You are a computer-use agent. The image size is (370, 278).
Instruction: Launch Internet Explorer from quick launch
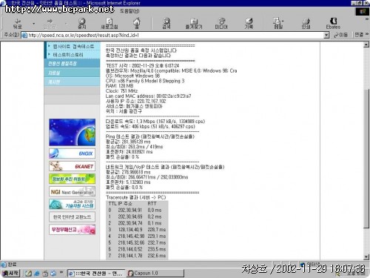pyautogui.click(x=37, y=274)
